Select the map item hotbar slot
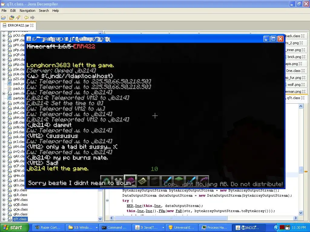Image resolution: width=310 pixels, height=232 pixels. click(143, 181)
